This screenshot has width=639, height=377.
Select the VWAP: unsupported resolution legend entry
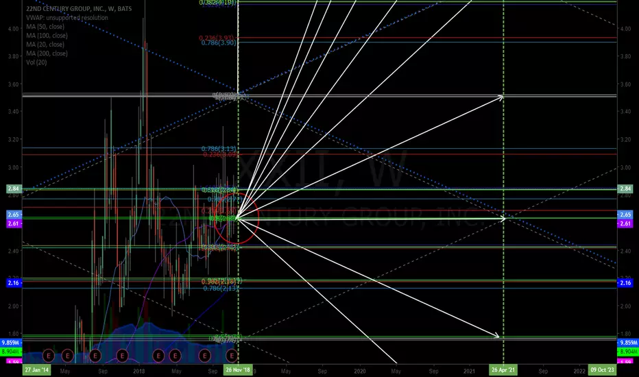tap(67, 18)
